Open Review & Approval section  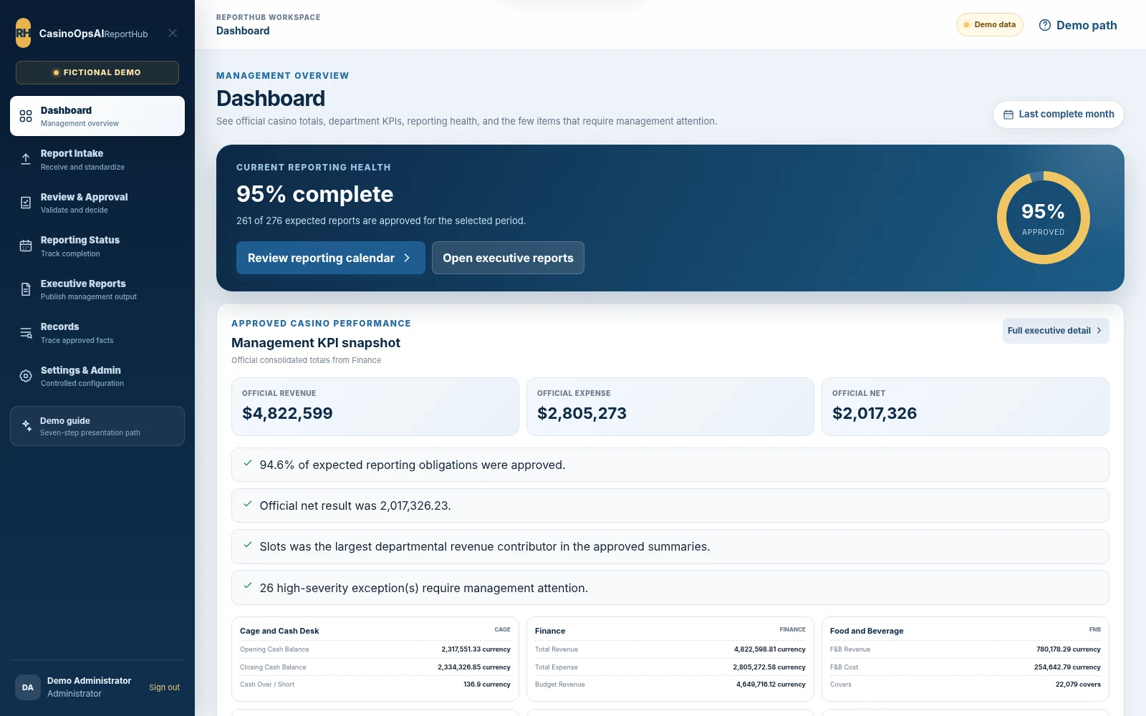(97, 203)
